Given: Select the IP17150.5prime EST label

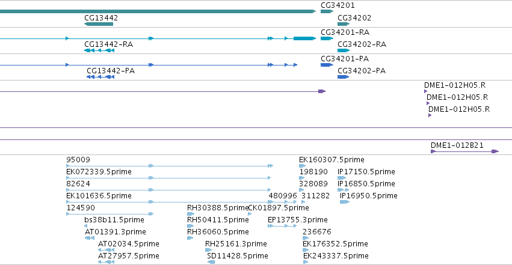Looking at the screenshot, I should (x=366, y=172).
